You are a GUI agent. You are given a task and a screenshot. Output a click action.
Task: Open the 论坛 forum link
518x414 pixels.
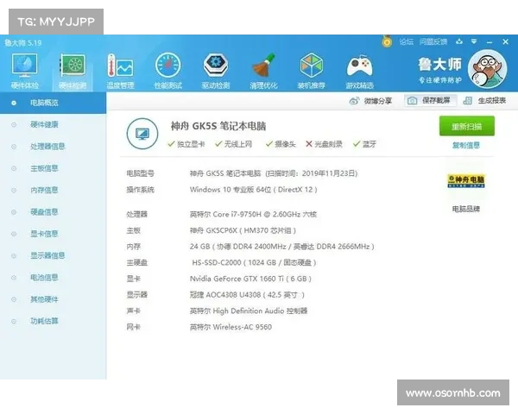[406, 41]
